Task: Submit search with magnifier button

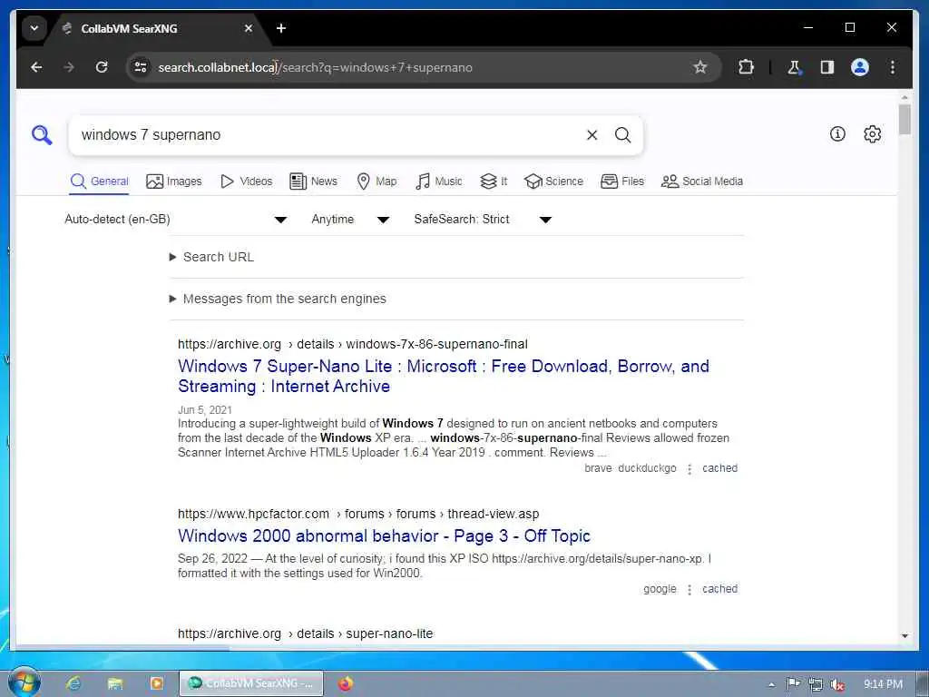Action: [x=622, y=135]
